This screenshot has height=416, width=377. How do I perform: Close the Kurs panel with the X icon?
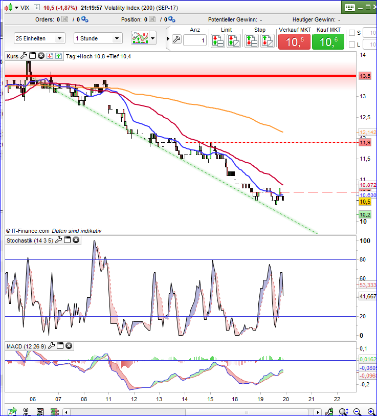(x=41, y=56)
